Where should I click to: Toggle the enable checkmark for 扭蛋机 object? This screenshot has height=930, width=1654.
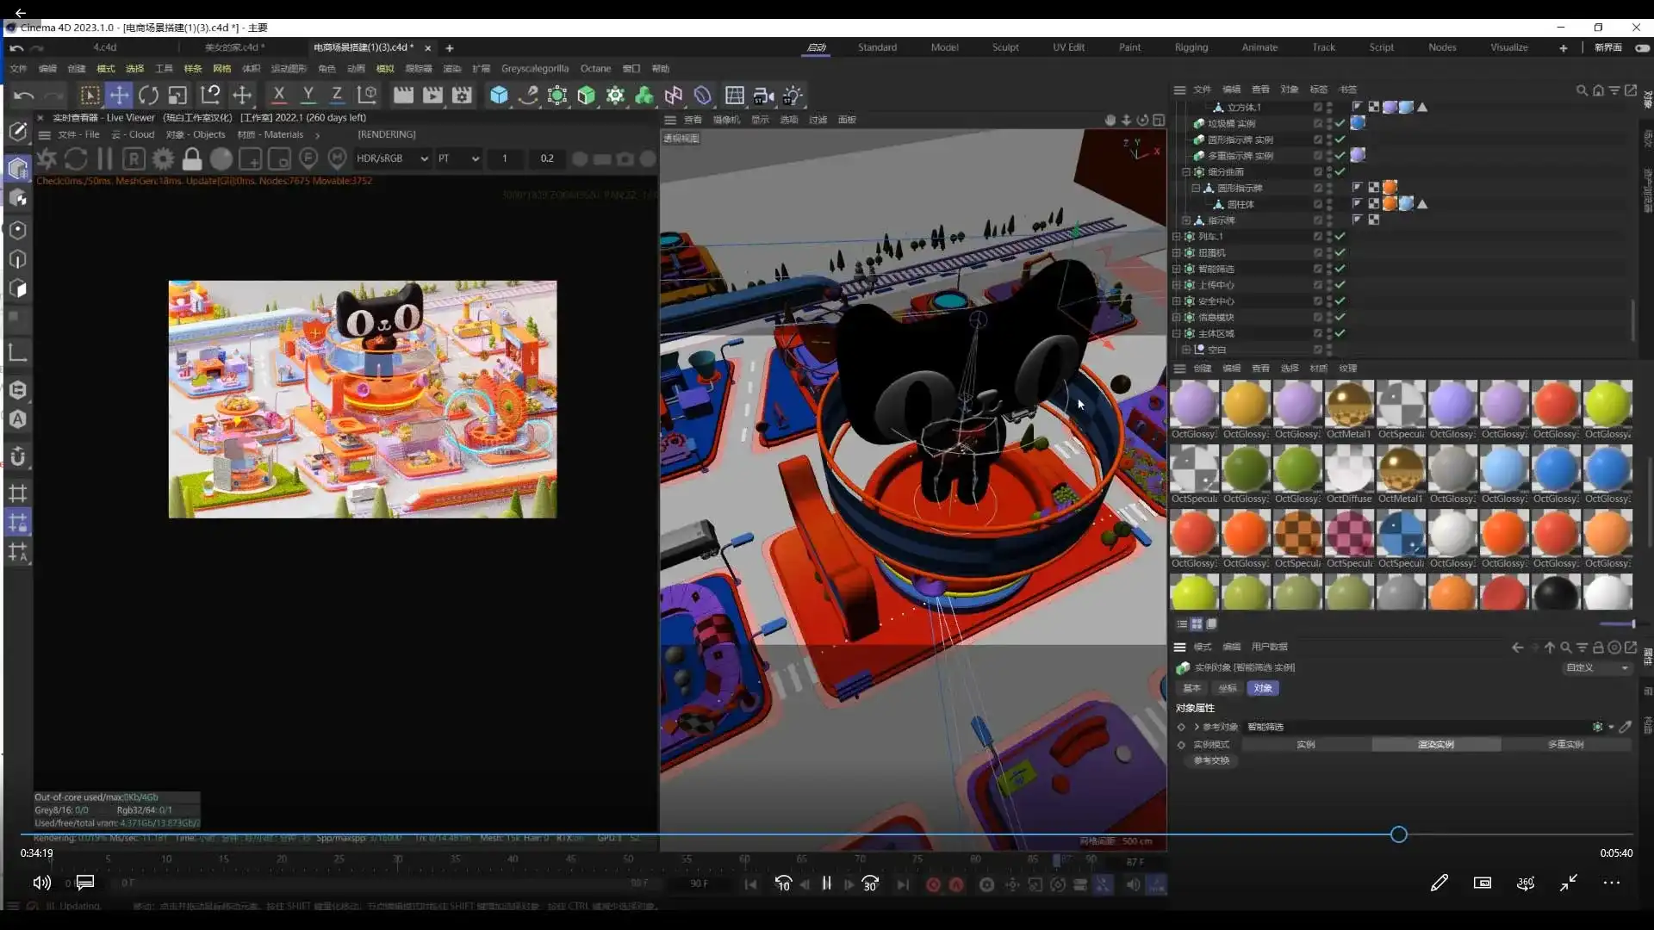pos(1340,252)
